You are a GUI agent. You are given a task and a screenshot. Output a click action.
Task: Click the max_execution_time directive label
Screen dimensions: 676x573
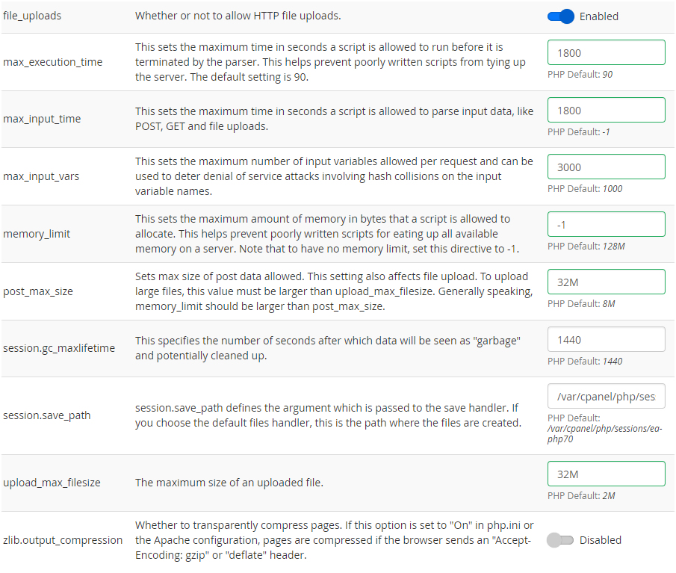[x=53, y=62]
